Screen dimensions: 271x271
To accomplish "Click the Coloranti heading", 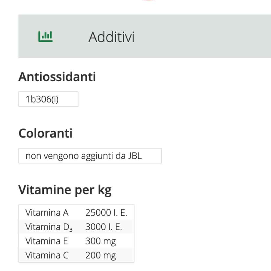I will tap(45, 133).
